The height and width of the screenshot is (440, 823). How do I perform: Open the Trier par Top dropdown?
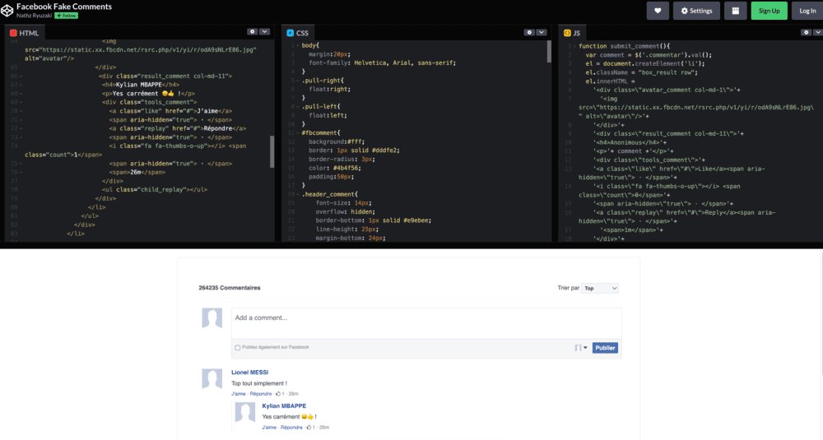pos(600,288)
